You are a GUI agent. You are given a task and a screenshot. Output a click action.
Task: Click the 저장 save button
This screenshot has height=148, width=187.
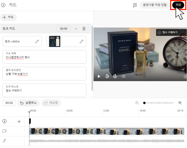[x=178, y=5]
